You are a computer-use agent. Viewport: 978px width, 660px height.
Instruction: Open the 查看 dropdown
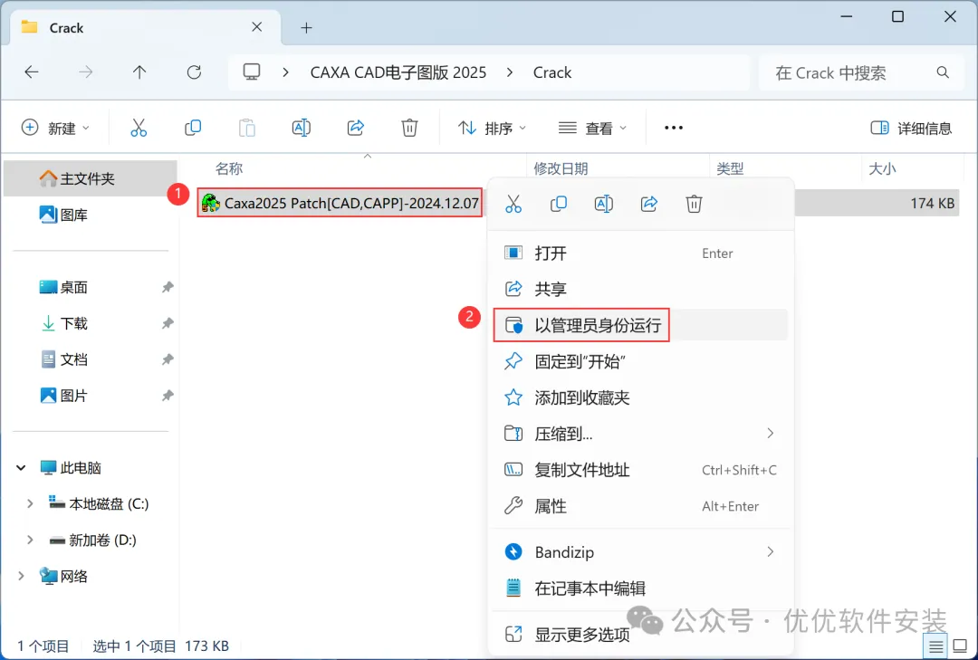click(592, 128)
